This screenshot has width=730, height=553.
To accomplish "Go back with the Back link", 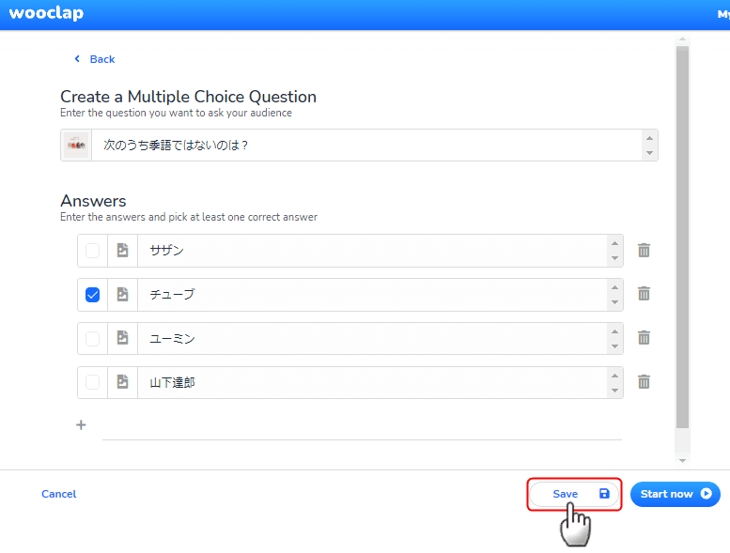I will (x=95, y=59).
